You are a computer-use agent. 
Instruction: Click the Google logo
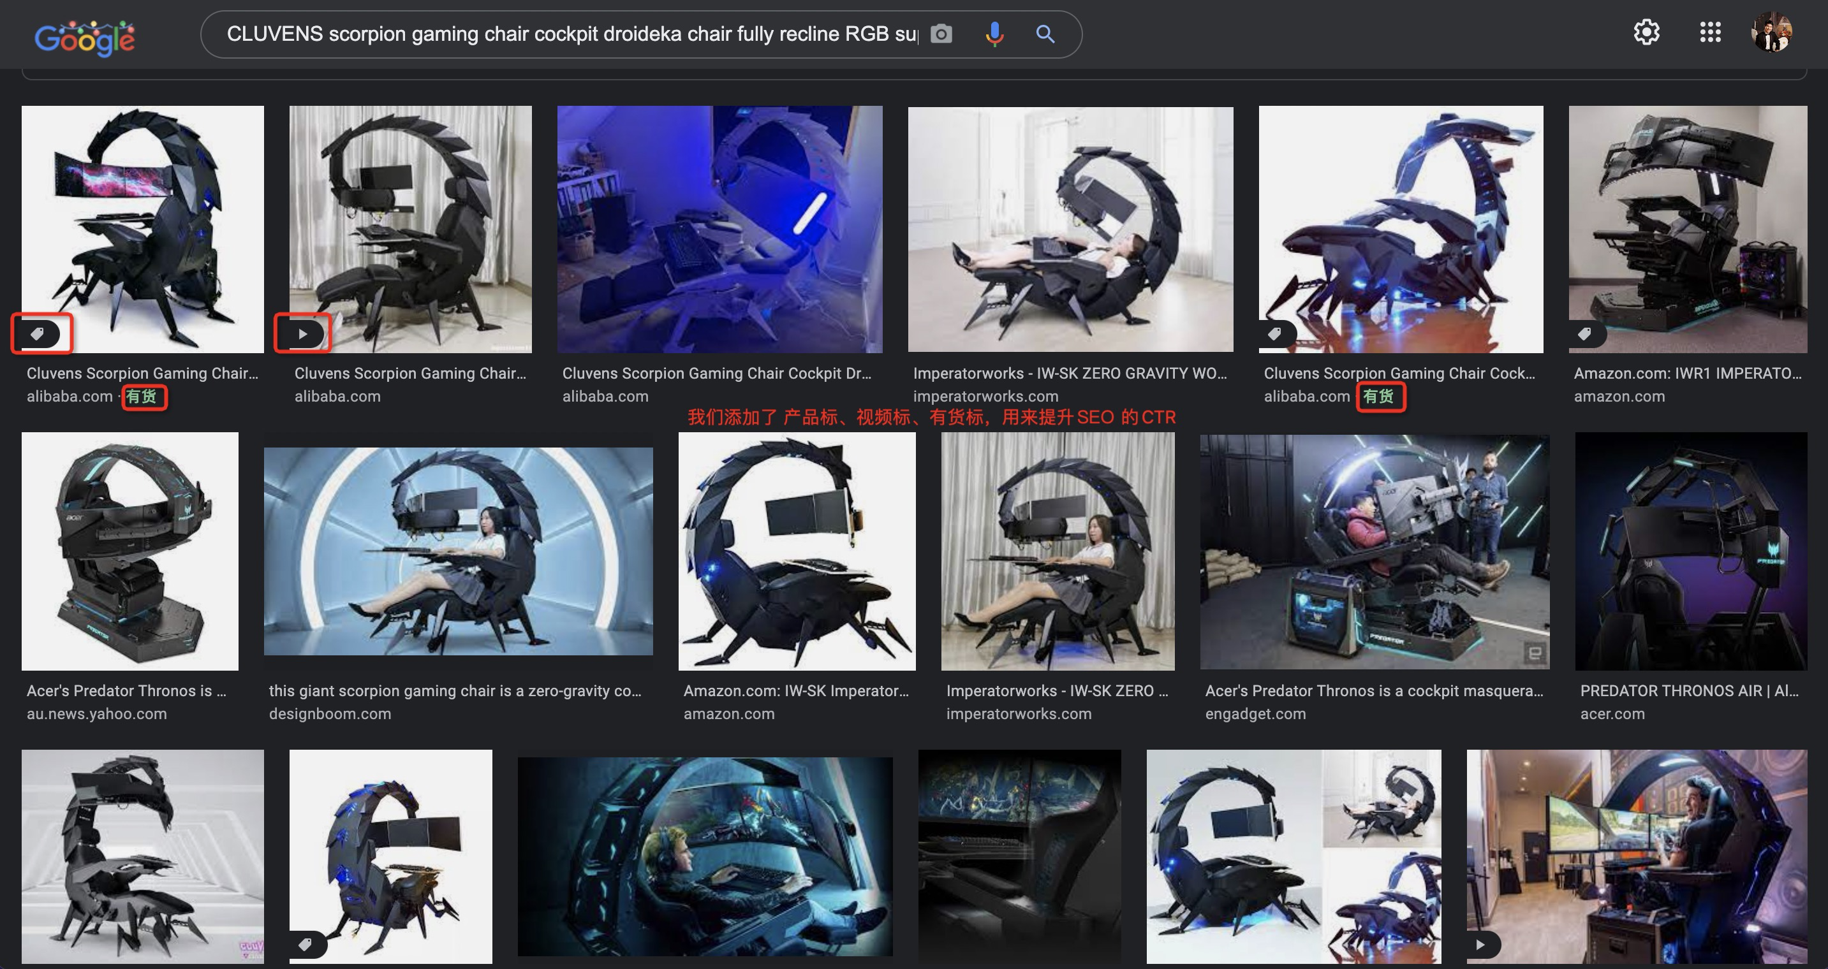(84, 37)
